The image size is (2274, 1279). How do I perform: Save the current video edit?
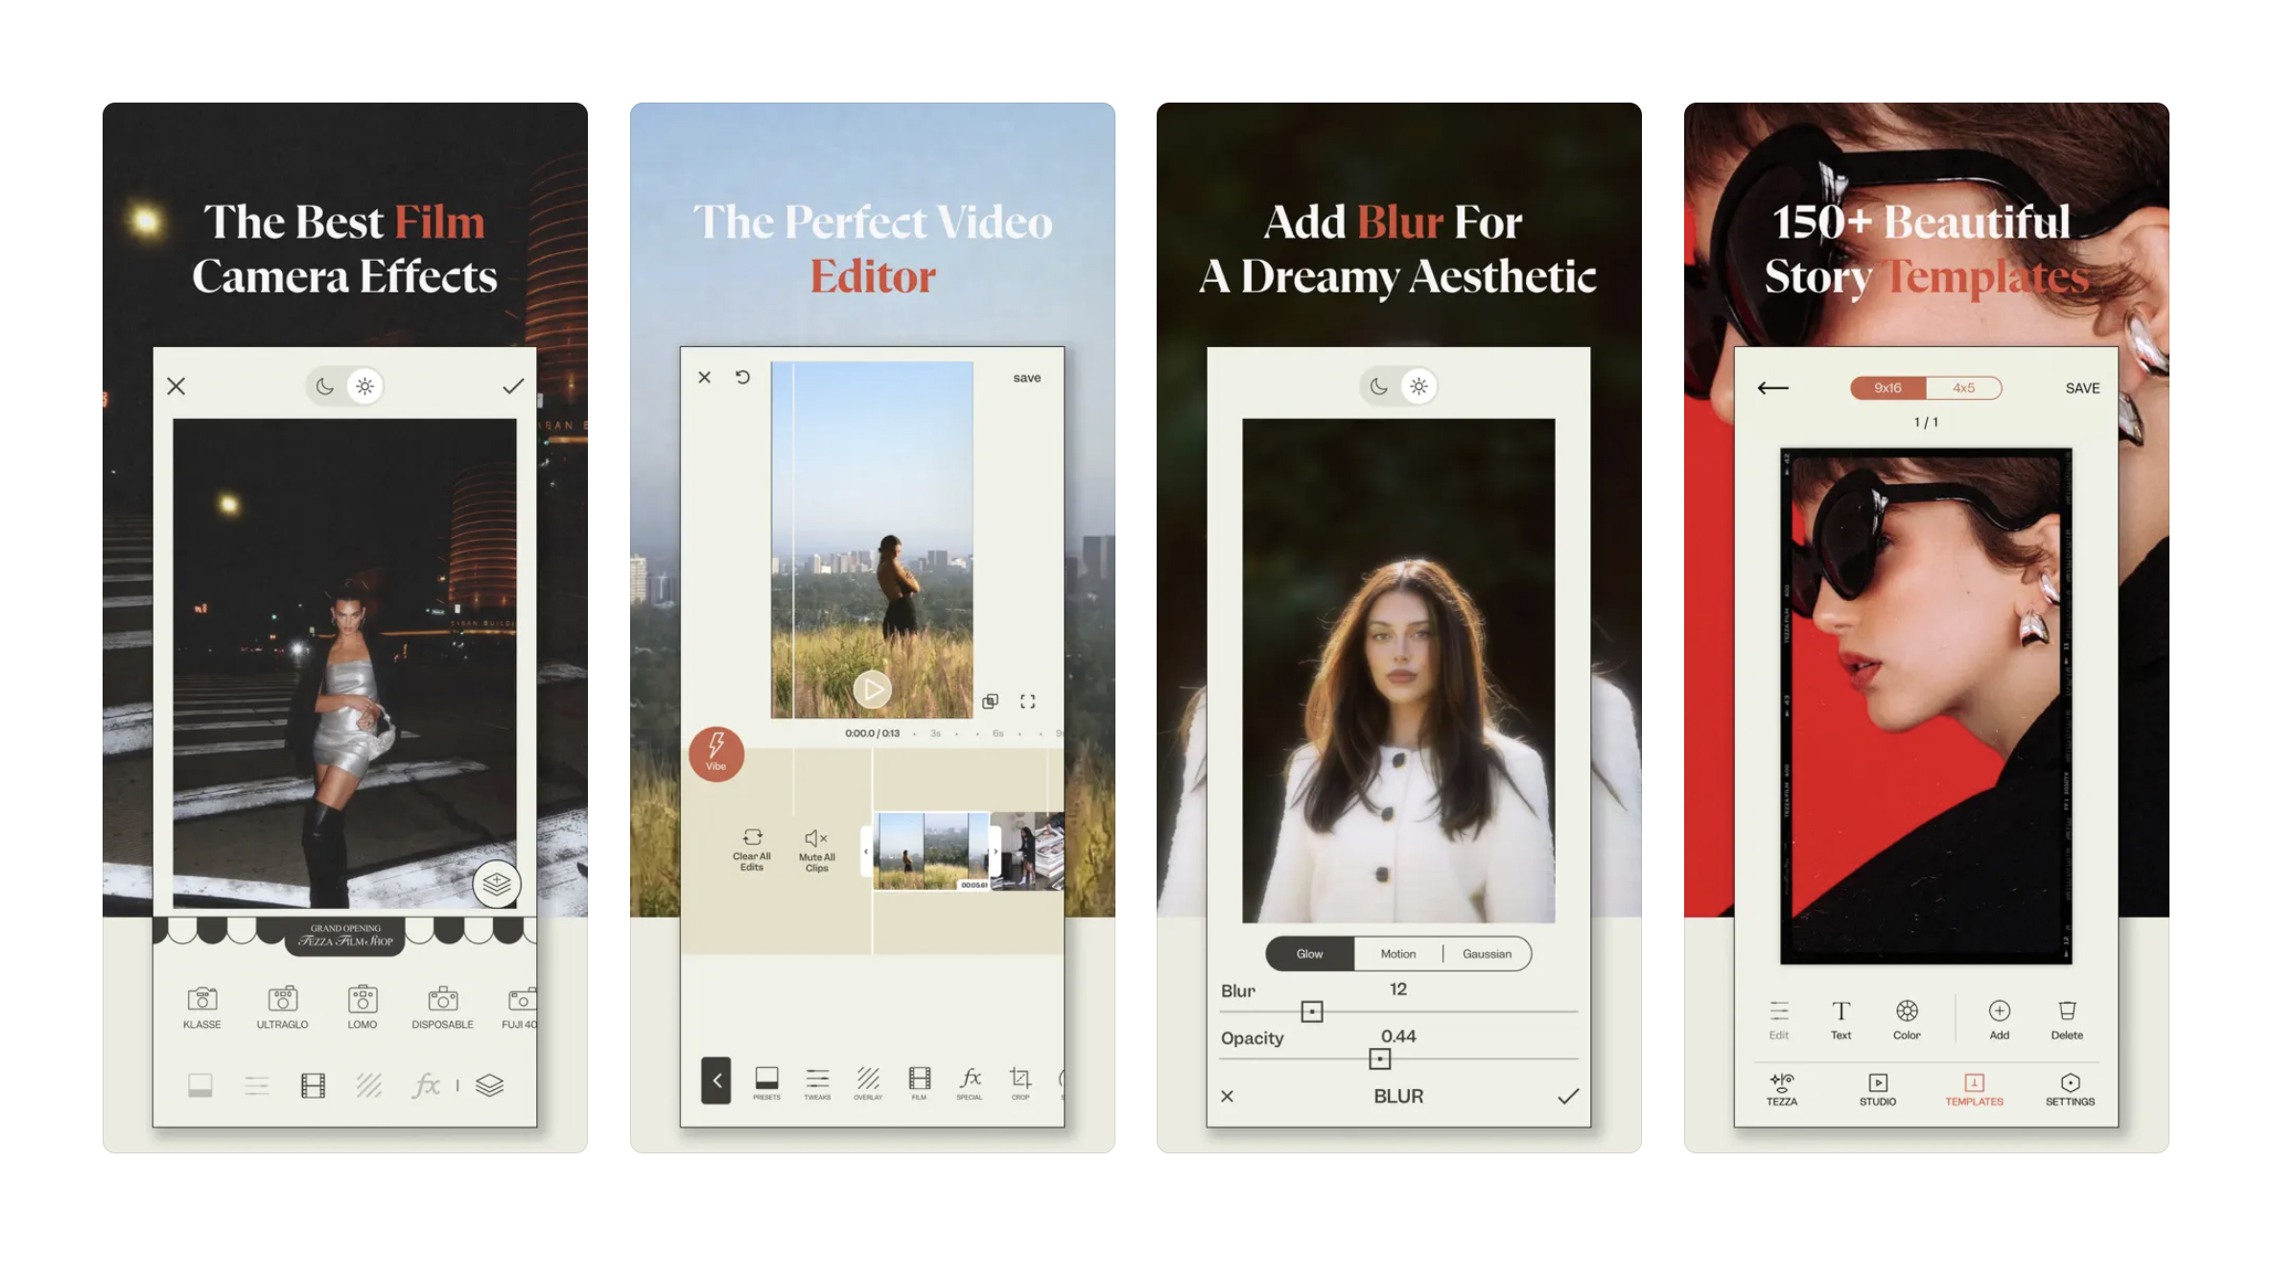[1024, 375]
